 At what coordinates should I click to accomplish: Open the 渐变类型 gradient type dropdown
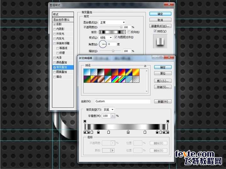click(x=109, y=110)
